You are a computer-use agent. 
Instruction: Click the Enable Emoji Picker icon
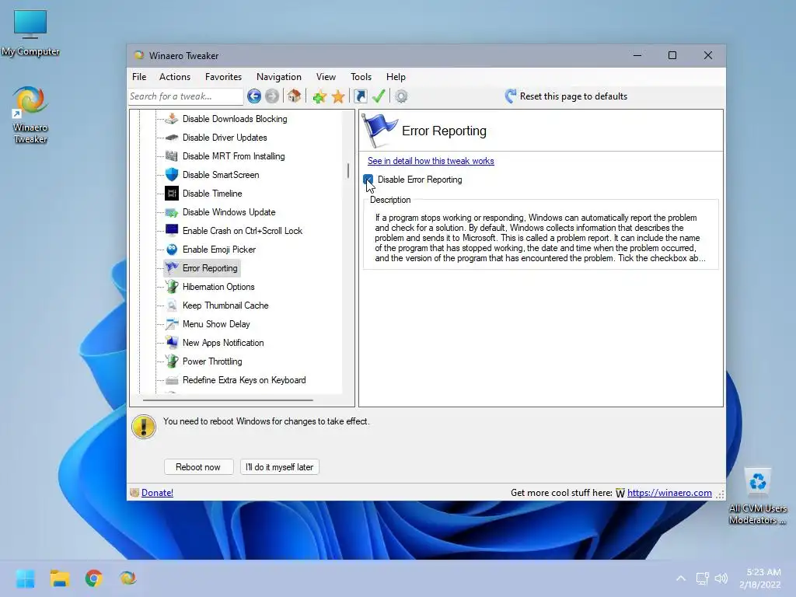point(172,250)
